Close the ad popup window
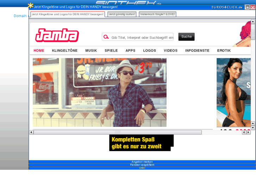The height and width of the screenshot is (192, 256). click(x=253, y=7)
